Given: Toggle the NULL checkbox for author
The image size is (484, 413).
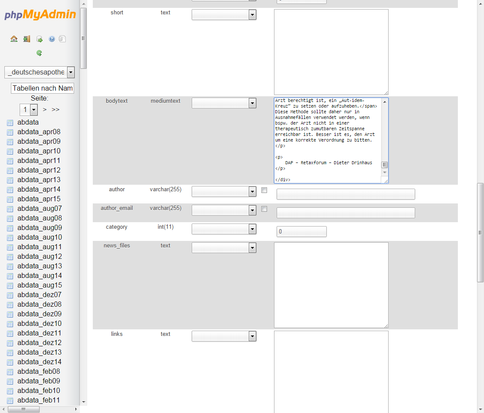Looking at the screenshot, I should click(x=264, y=190).
